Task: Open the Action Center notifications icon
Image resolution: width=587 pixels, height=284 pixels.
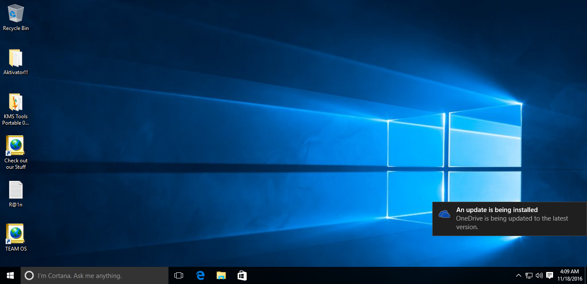Action: pos(549,275)
